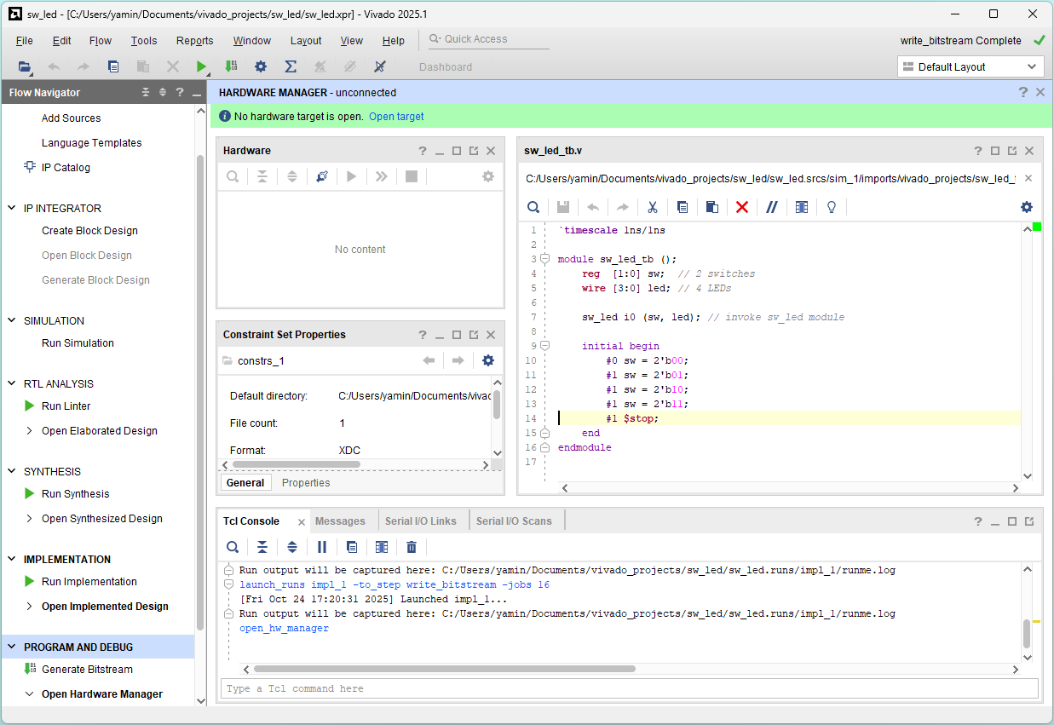Expand Open Implemented Design tree item

click(31, 607)
